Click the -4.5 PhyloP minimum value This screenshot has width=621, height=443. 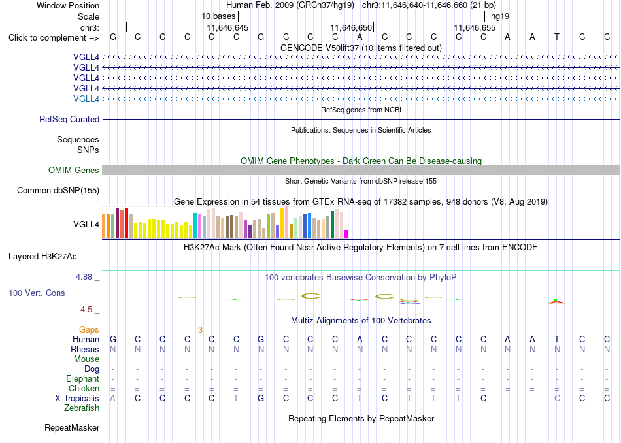85,310
